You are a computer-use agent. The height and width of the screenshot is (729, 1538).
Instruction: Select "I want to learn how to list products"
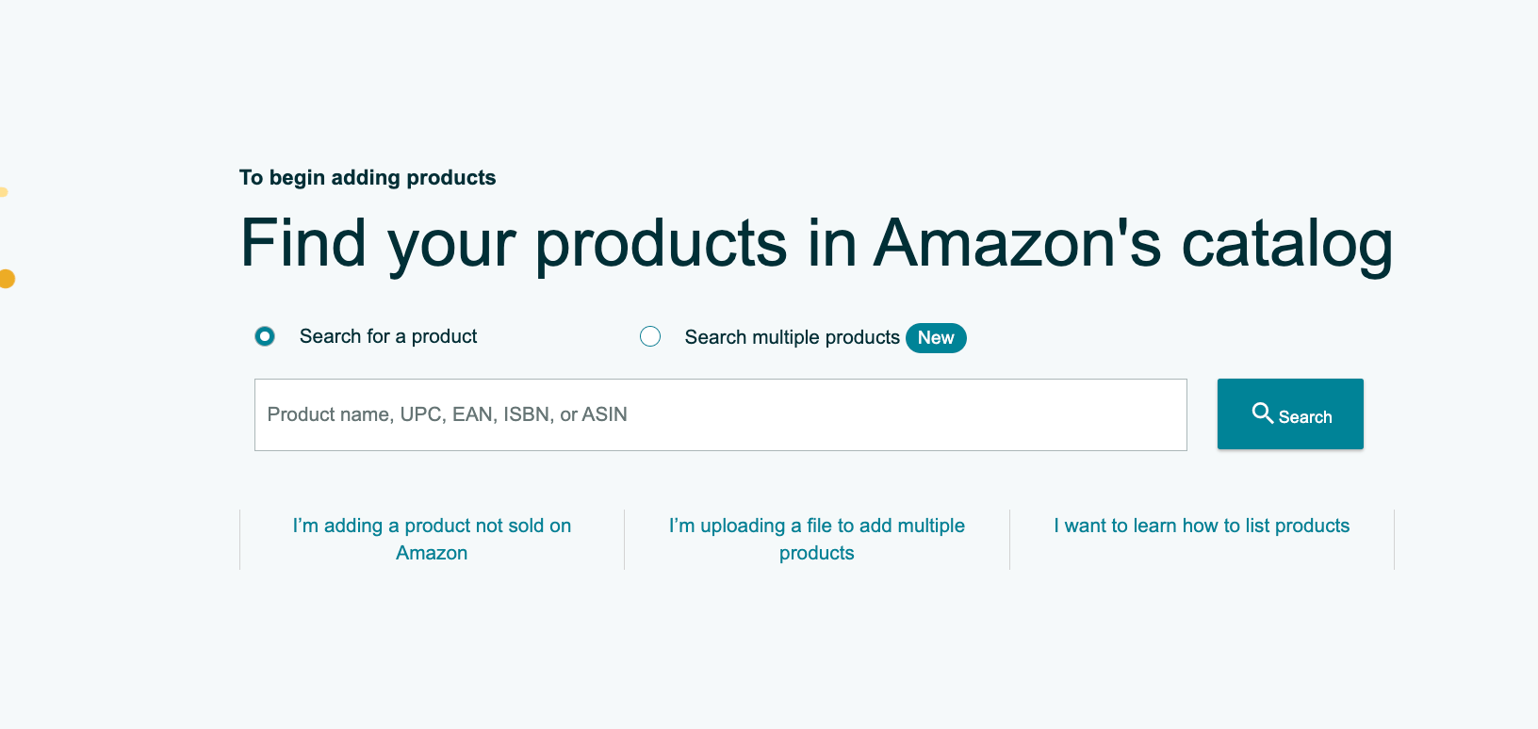pos(1201,526)
